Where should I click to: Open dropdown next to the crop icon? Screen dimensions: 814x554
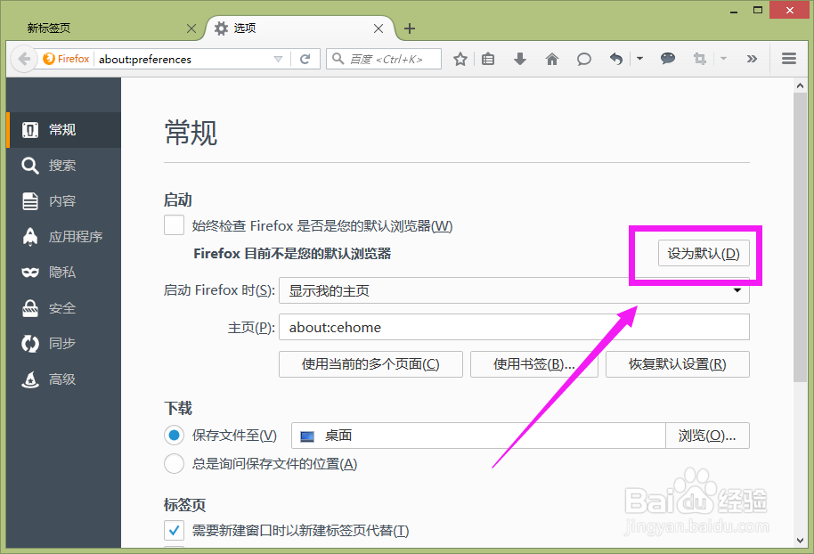click(x=723, y=59)
